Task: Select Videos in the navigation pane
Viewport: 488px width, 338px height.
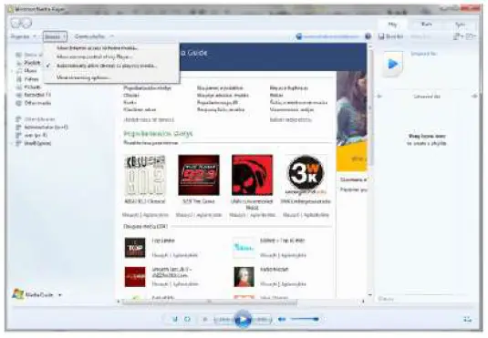Action: pos(31,79)
